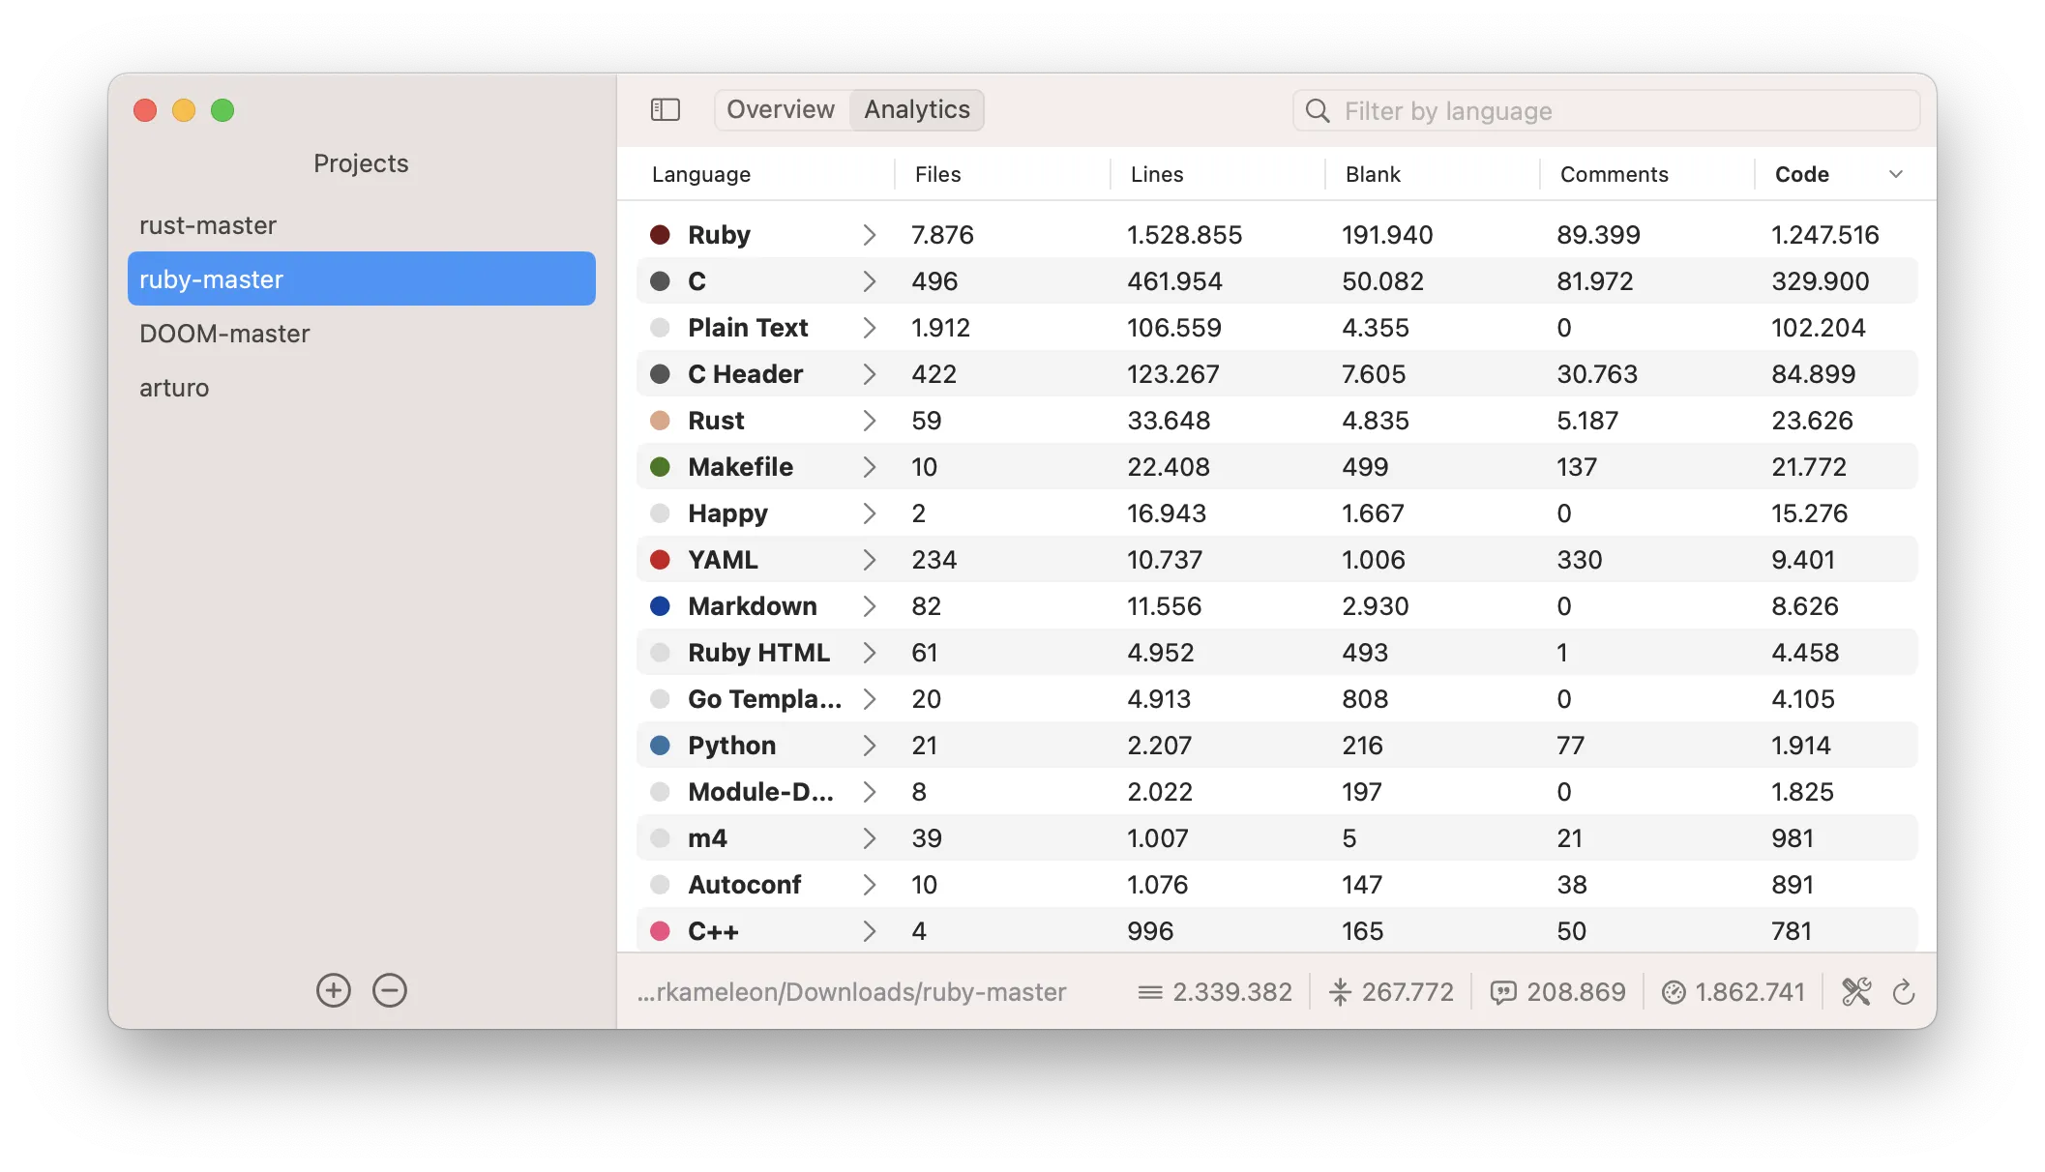This screenshot has width=2045, height=1172.
Task: Click the comments count bubble icon
Action: click(x=1503, y=992)
